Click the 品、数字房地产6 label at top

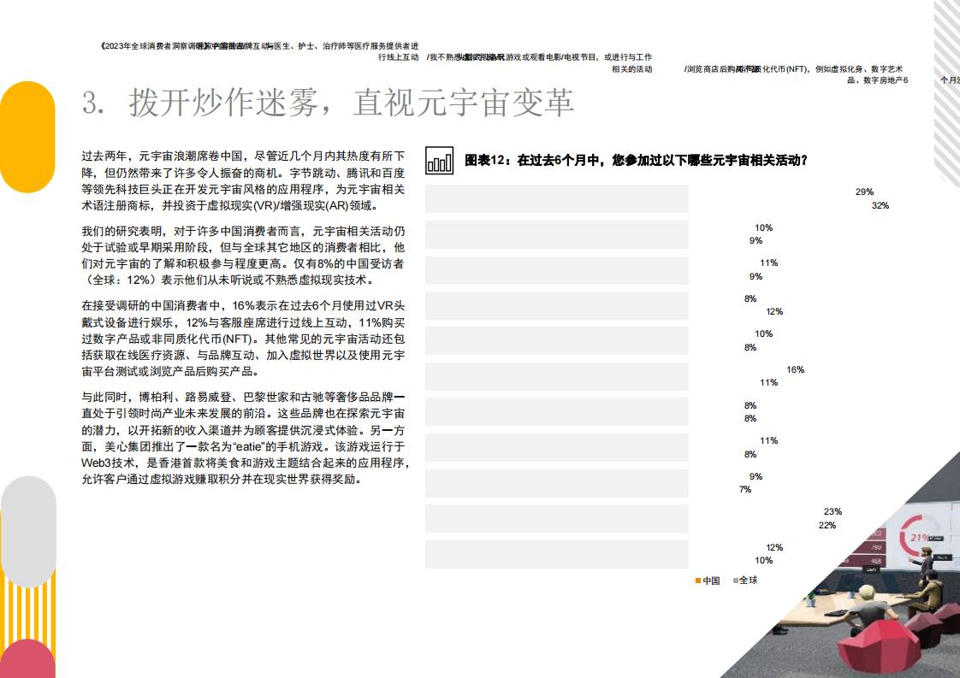(877, 80)
